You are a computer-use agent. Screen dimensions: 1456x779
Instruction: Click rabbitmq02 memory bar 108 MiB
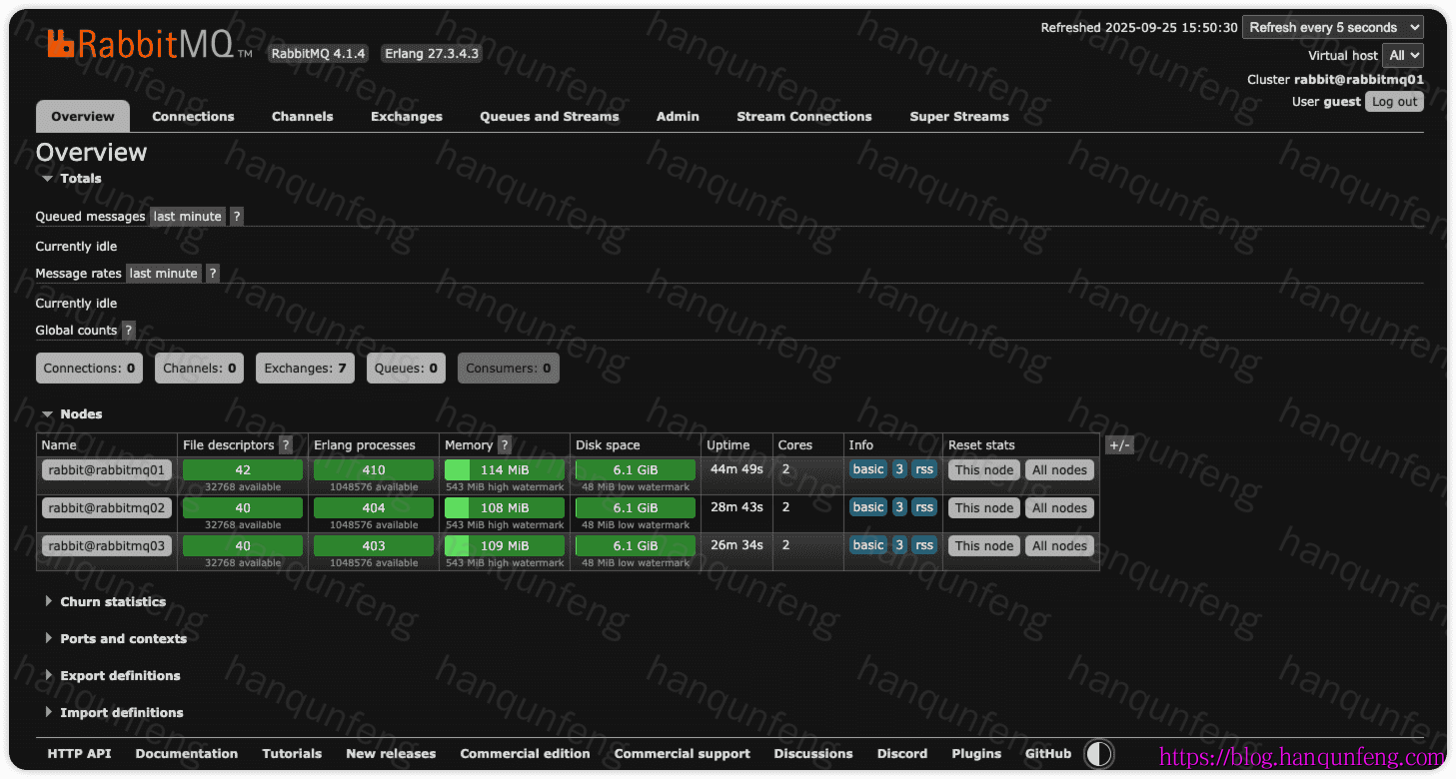505,508
